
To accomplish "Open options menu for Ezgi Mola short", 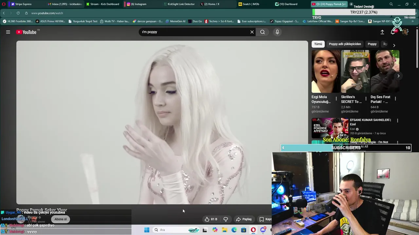I will coord(336,99).
